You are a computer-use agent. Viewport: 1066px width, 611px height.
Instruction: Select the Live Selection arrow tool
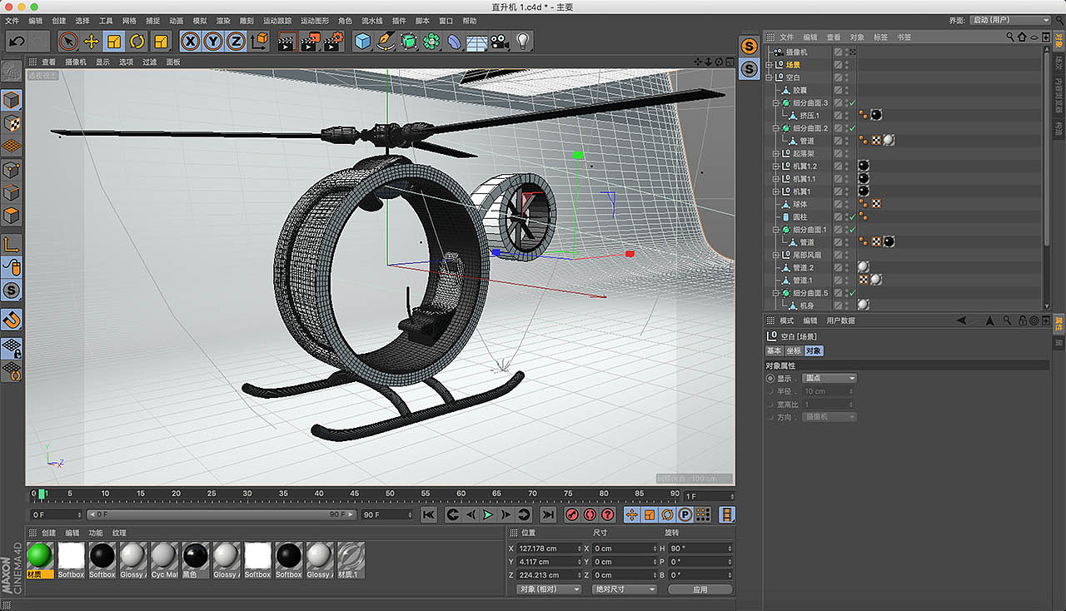[68, 41]
